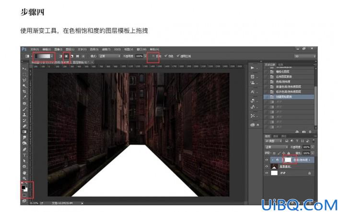Select the Crop tool
338x212 pixels.
click(x=24, y=92)
